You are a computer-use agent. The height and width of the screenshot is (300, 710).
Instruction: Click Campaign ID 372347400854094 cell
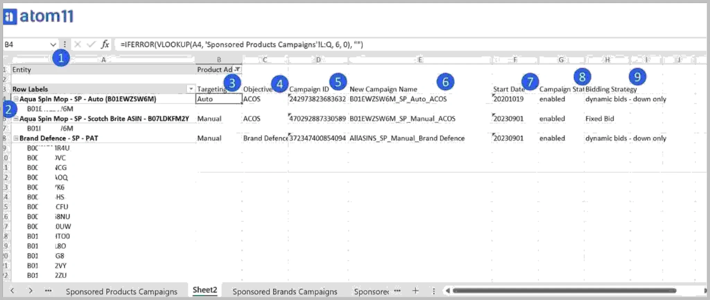318,138
